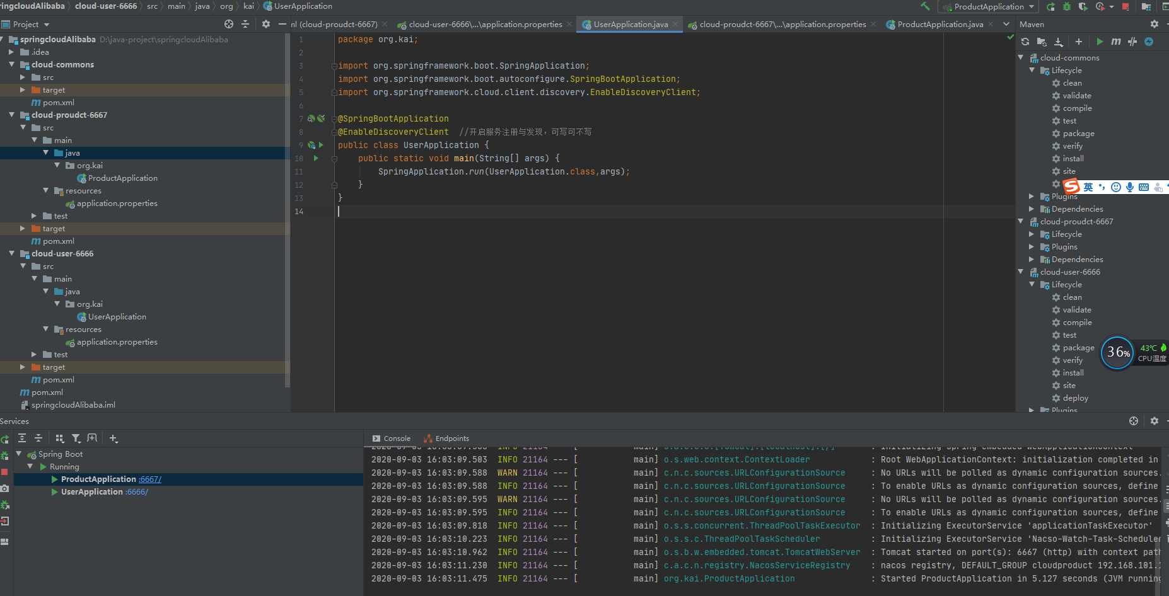
Task: Open Filter options in Services toolbar
Action: 76,438
